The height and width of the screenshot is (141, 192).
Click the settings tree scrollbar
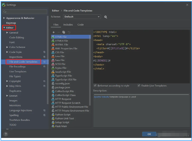(48, 60)
